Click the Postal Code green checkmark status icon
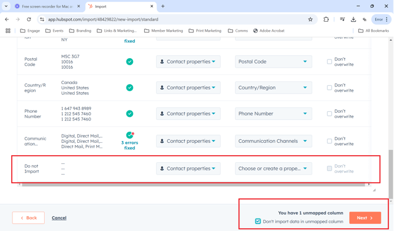The width and height of the screenshot is (394, 231). coord(129,62)
